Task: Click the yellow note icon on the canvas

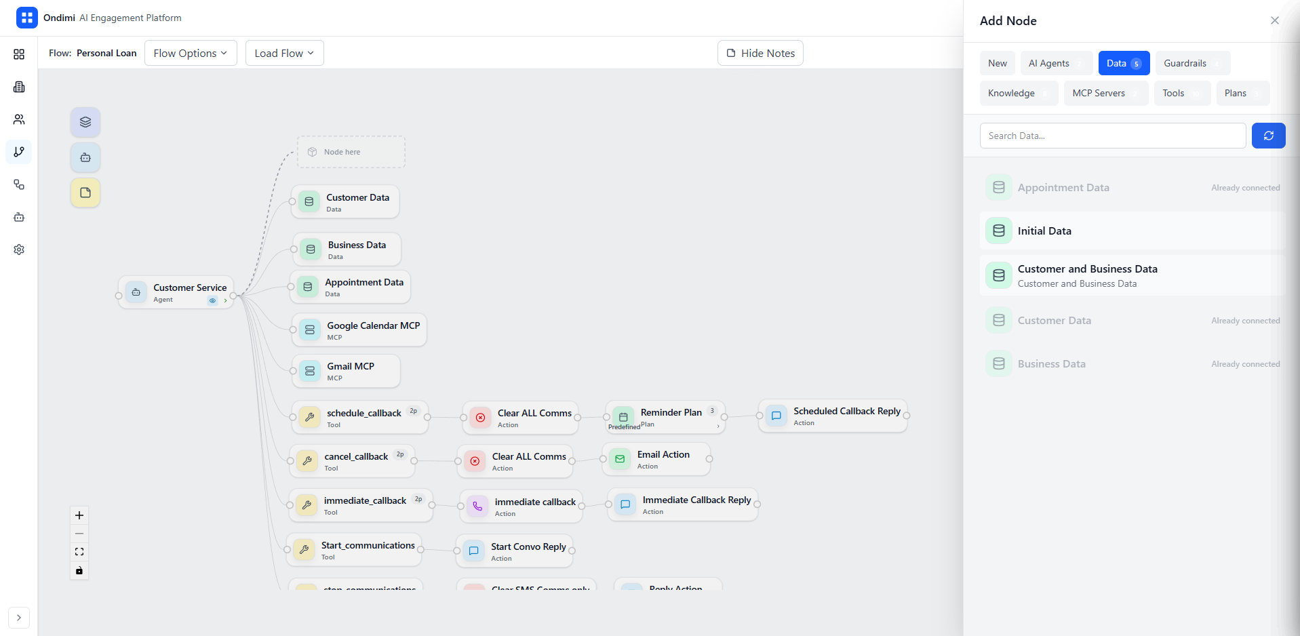Action: click(85, 193)
